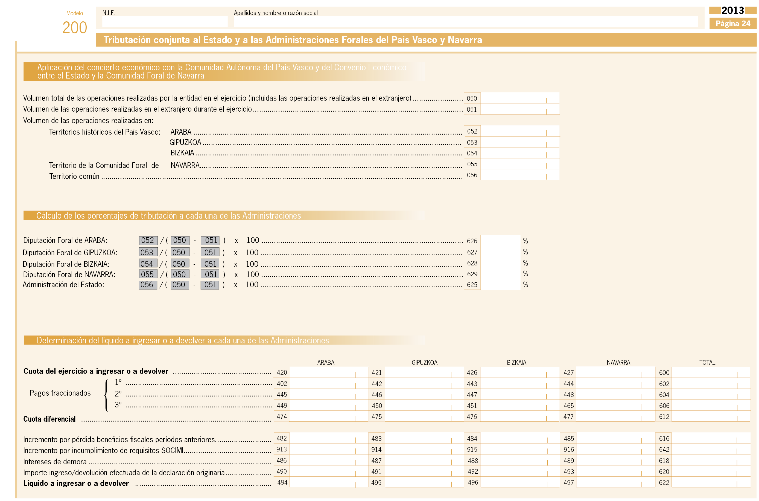Select field 451 third pago fraccionado BIZKAIA
The image size is (759, 501).
[x=519, y=405]
